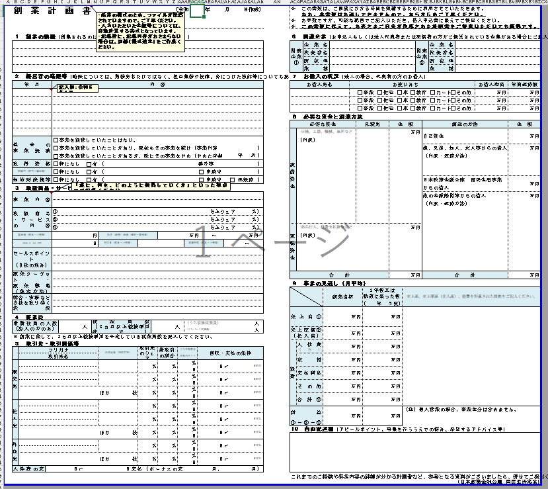Click the 回収・支払の条件 column header
This screenshot has height=489, width=548.
(x=231, y=353)
